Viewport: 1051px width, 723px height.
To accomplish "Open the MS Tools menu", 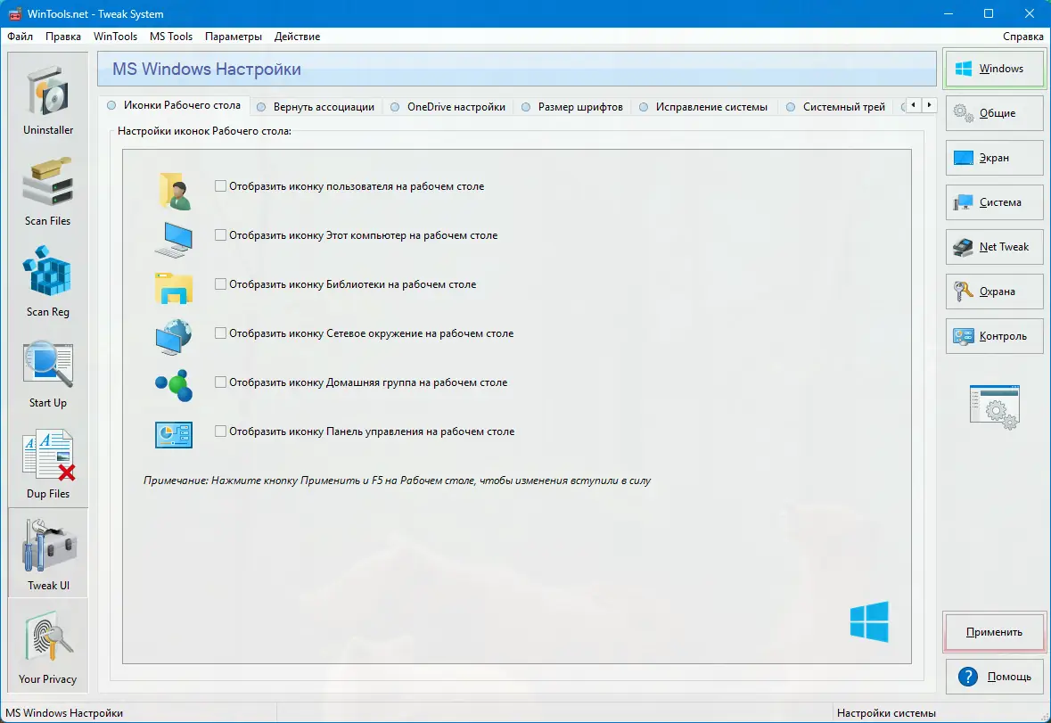I will coord(171,37).
